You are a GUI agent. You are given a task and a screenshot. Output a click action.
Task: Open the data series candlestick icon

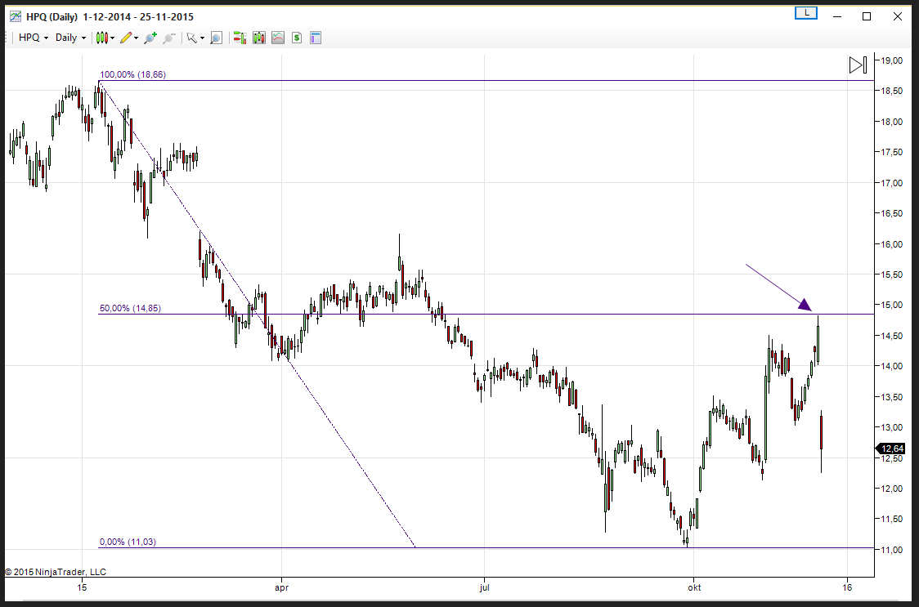pos(259,38)
